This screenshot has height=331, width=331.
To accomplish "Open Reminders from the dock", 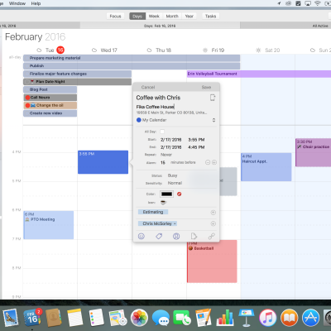I will pyautogui.click(x=96, y=318).
